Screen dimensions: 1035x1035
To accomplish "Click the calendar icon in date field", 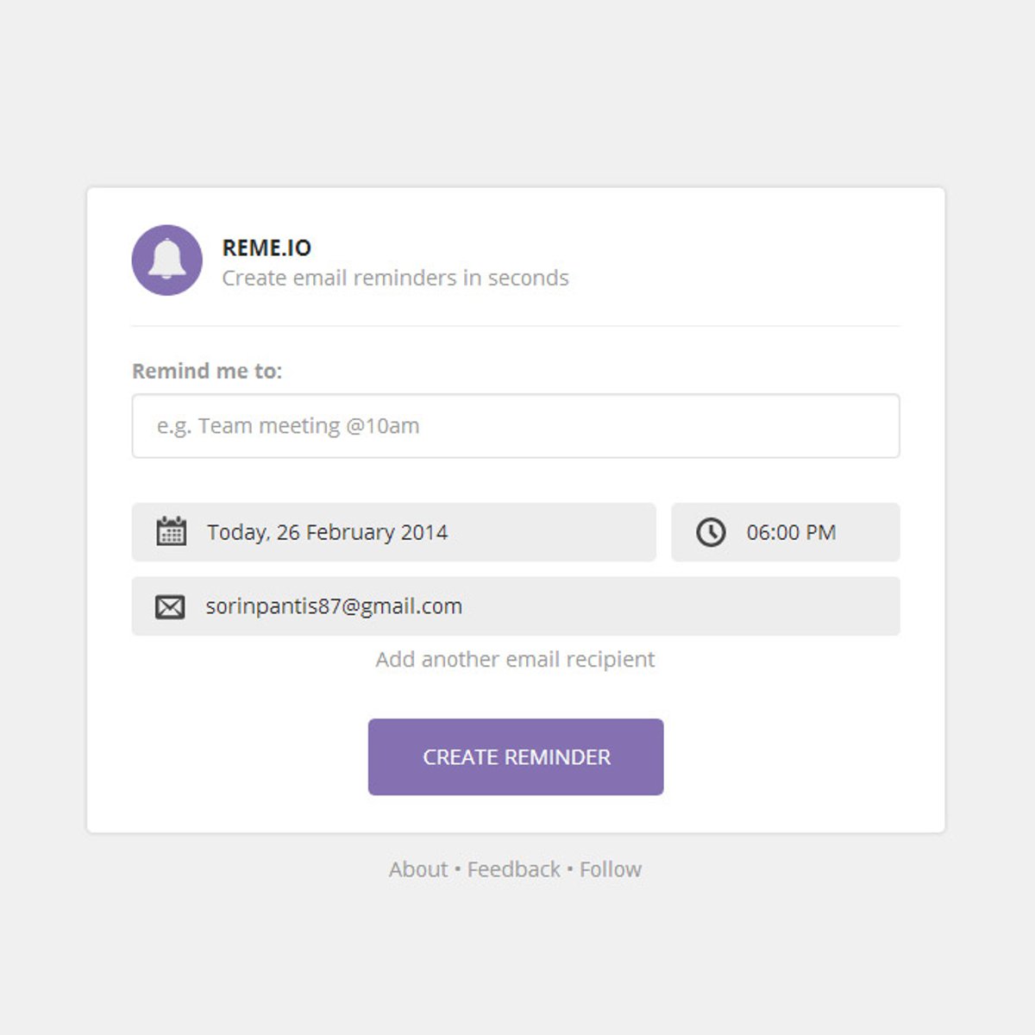I will (171, 531).
